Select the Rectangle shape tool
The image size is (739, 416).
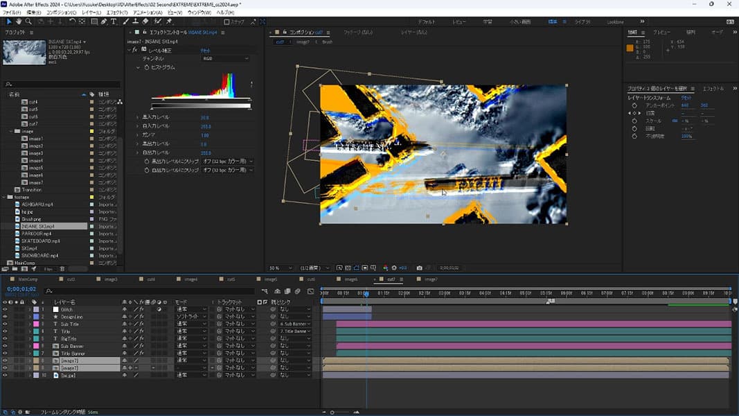pos(94,21)
